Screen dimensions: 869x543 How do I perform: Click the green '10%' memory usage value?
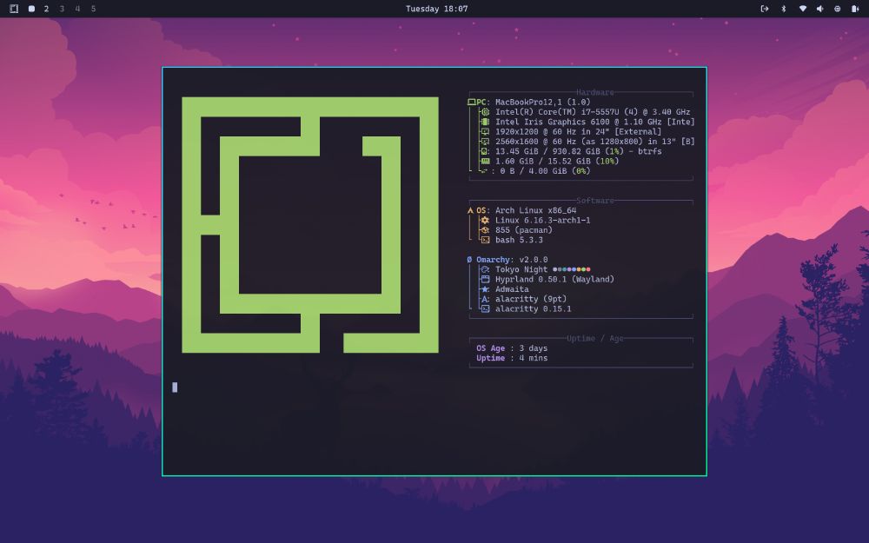click(x=609, y=162)
